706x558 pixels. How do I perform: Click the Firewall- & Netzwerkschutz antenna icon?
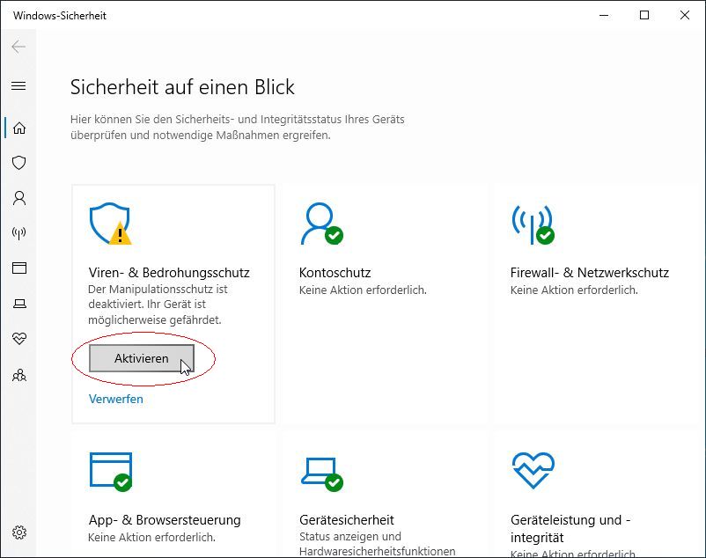tap(533, 224)
